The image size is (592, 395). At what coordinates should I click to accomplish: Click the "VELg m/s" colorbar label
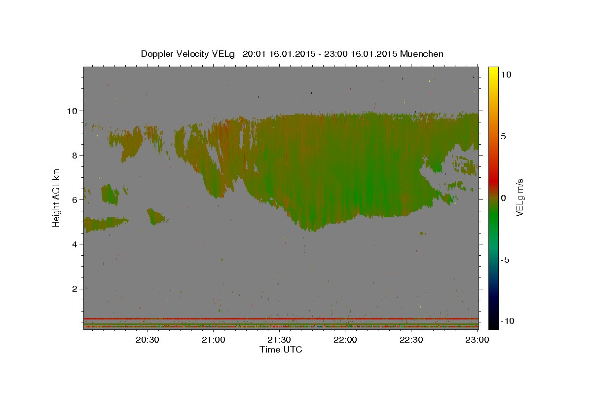pos(519,198)
